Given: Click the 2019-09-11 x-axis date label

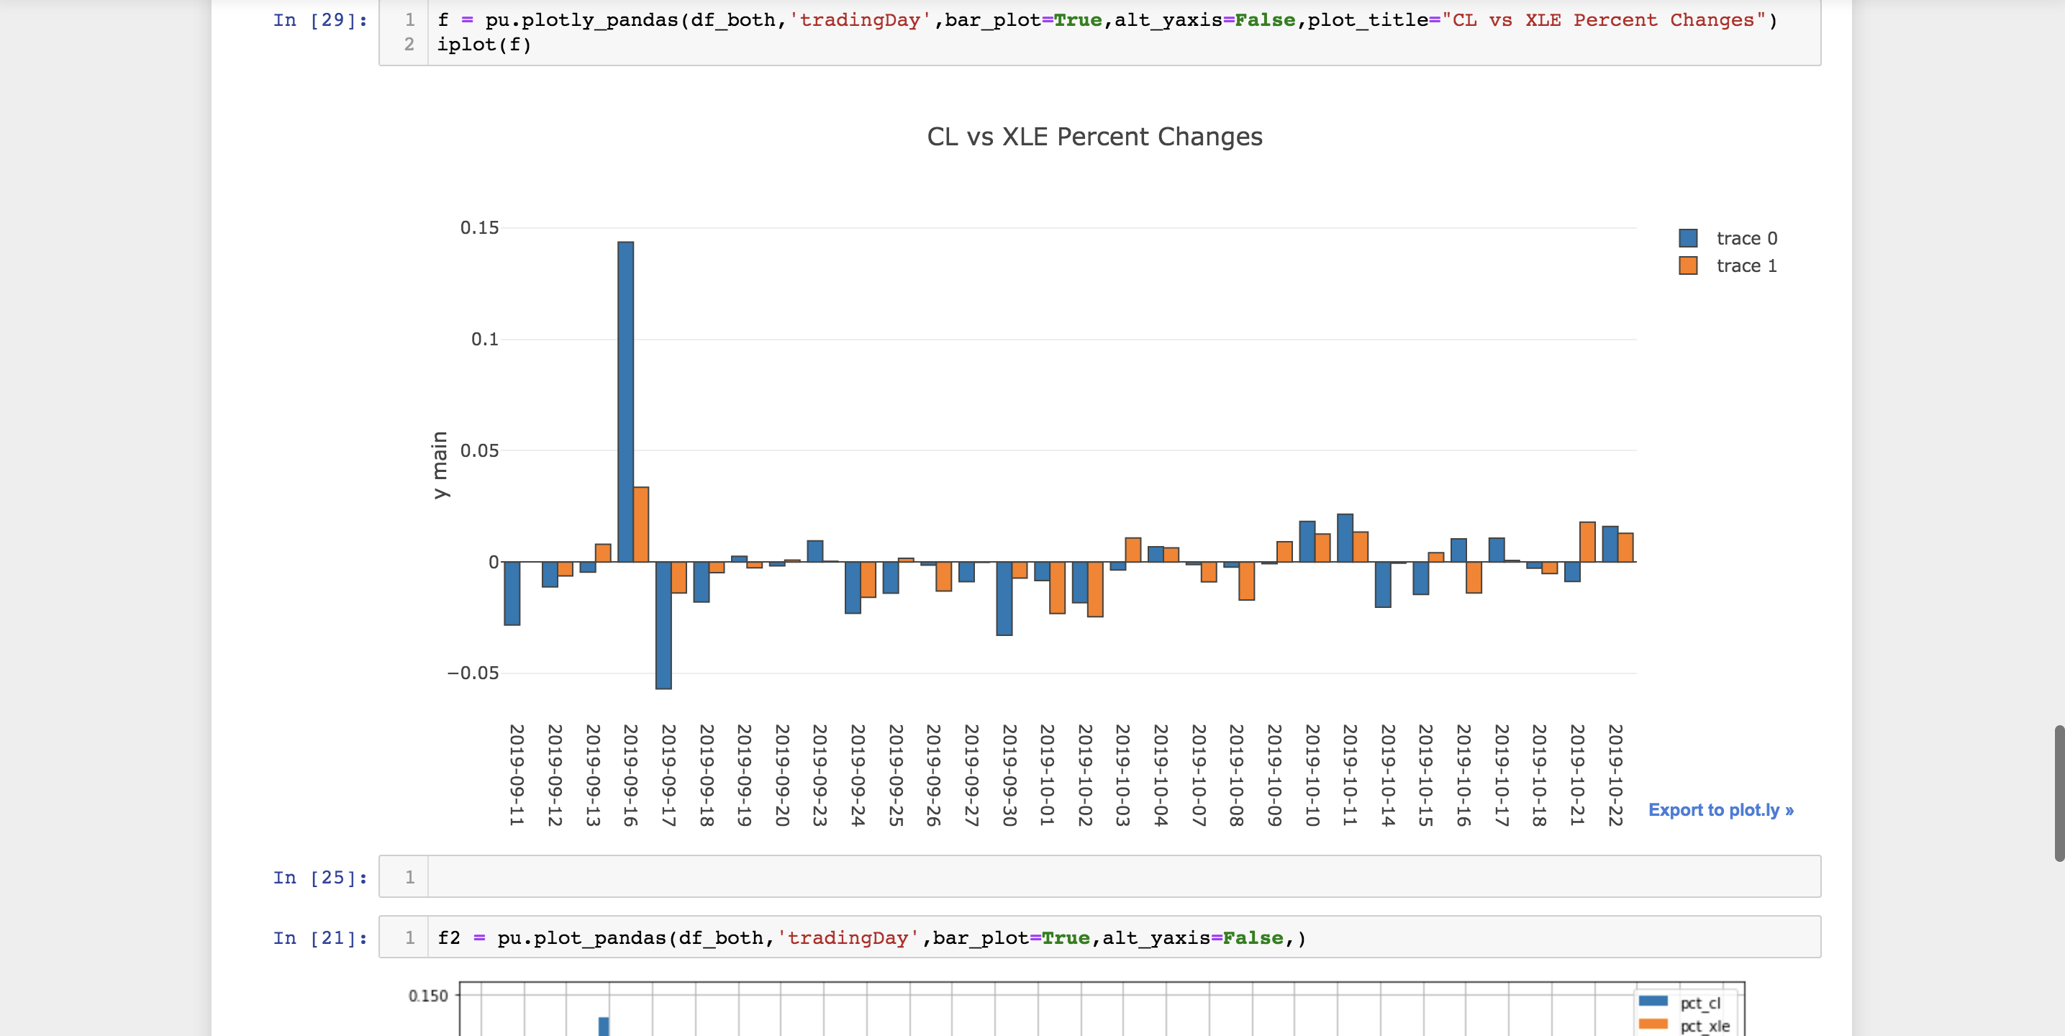Looking at the screenshot, I should coord(517,775).
